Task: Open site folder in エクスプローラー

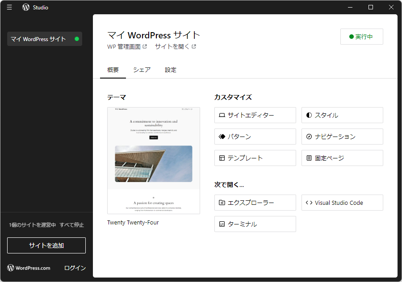Action: [x=255, y=203]
